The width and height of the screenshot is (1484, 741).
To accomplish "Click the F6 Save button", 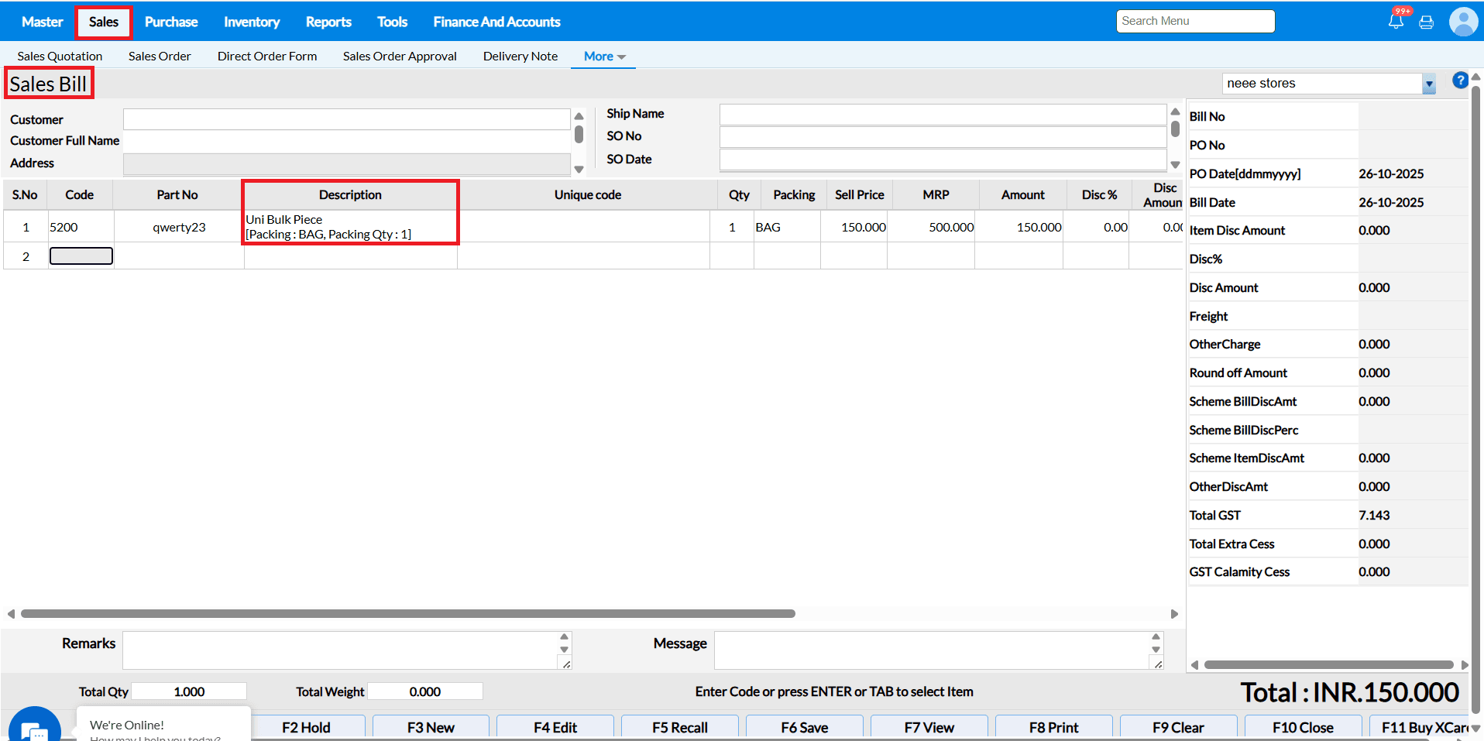I will (805, 727).
